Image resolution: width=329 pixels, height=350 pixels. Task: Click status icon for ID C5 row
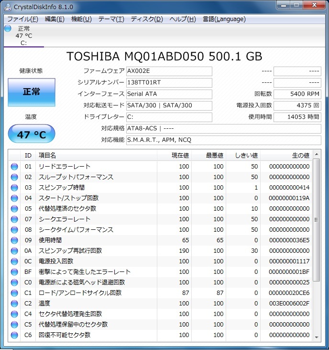point(14,324)
